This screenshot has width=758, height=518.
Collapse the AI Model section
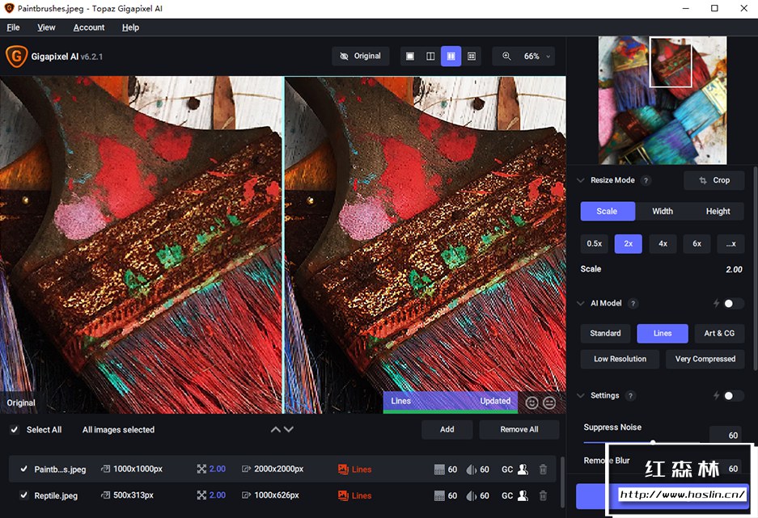pyautogui.click(x=581, y=303)
